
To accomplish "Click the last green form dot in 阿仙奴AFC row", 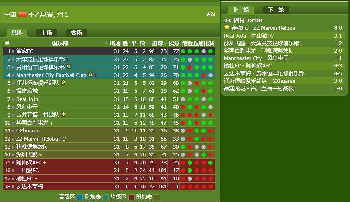I will click(210, 163).
